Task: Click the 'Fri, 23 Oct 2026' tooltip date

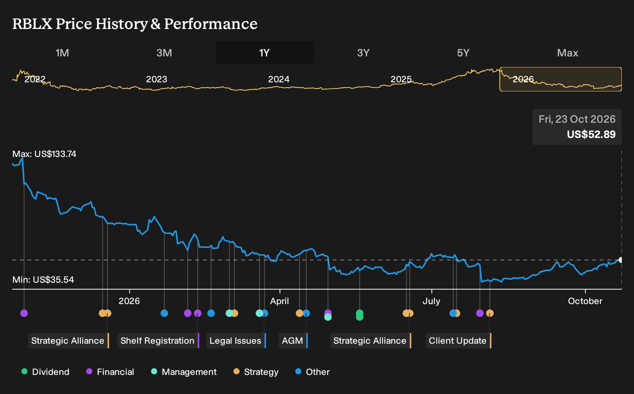Action: pos(577,119)
